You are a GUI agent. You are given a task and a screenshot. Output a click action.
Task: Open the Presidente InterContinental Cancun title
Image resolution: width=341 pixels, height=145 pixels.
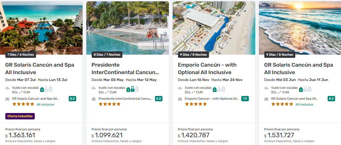[x=125, y=69]
